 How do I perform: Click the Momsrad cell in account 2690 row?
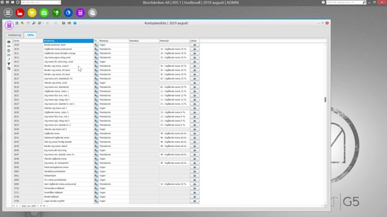(x=175, y=184)
